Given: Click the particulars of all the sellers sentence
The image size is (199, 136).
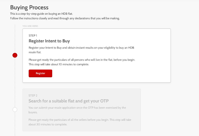Looking at the screenshot, I should point(69,120).
